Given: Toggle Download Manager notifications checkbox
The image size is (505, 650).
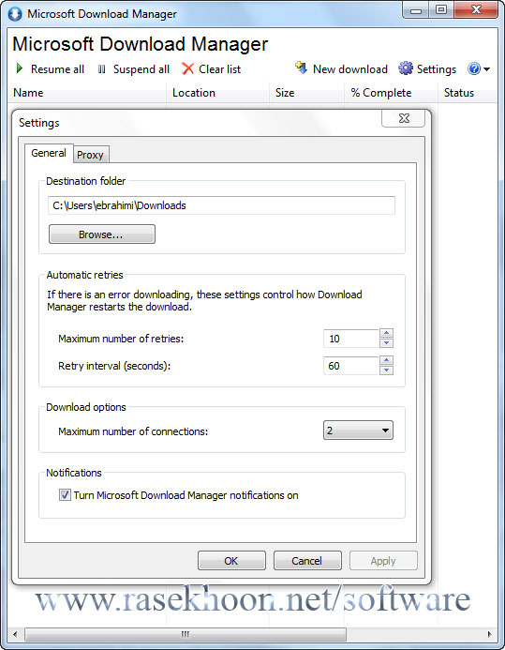Looking at the screenshot, I should 65,494.
